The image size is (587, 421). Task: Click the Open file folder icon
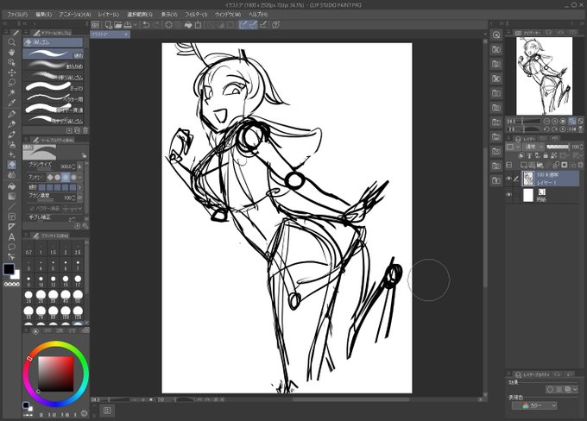[x=118, y=25]
